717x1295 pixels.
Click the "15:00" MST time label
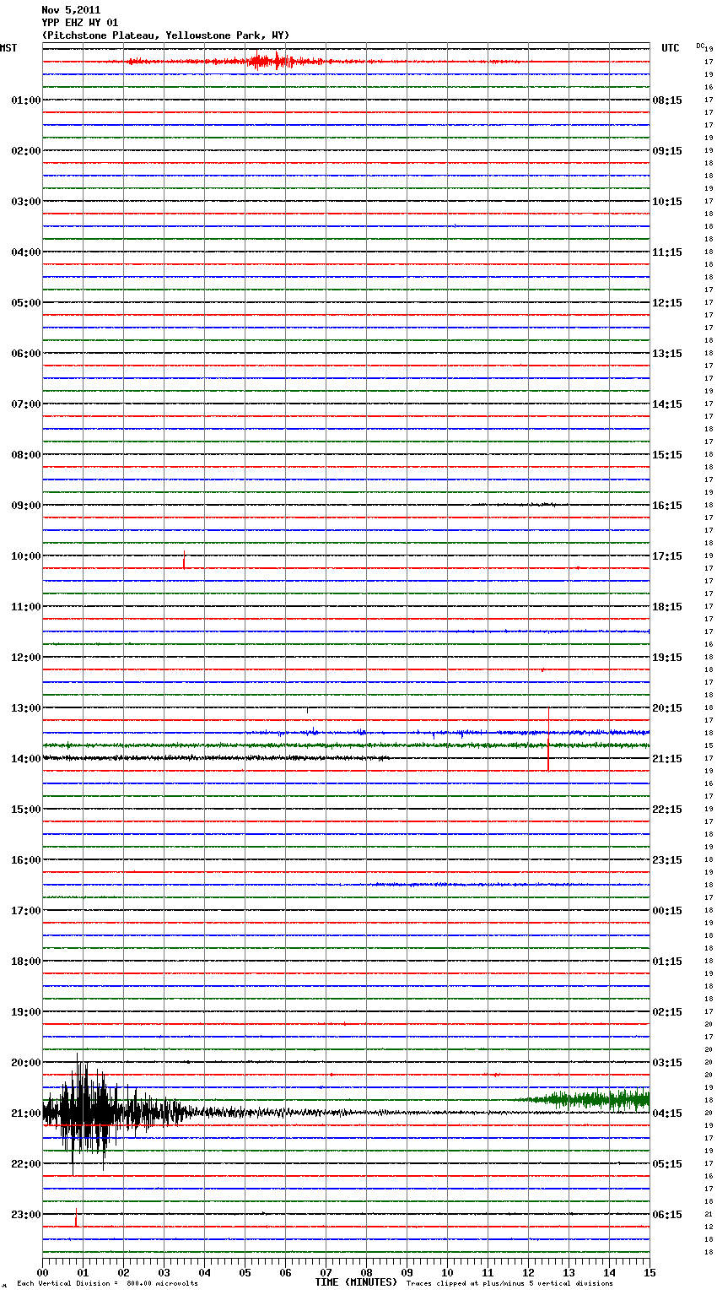pyautogui.click(x=26, y=810)
